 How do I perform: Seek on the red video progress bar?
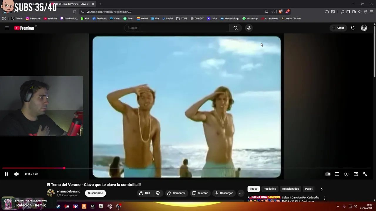coord(33,168)
